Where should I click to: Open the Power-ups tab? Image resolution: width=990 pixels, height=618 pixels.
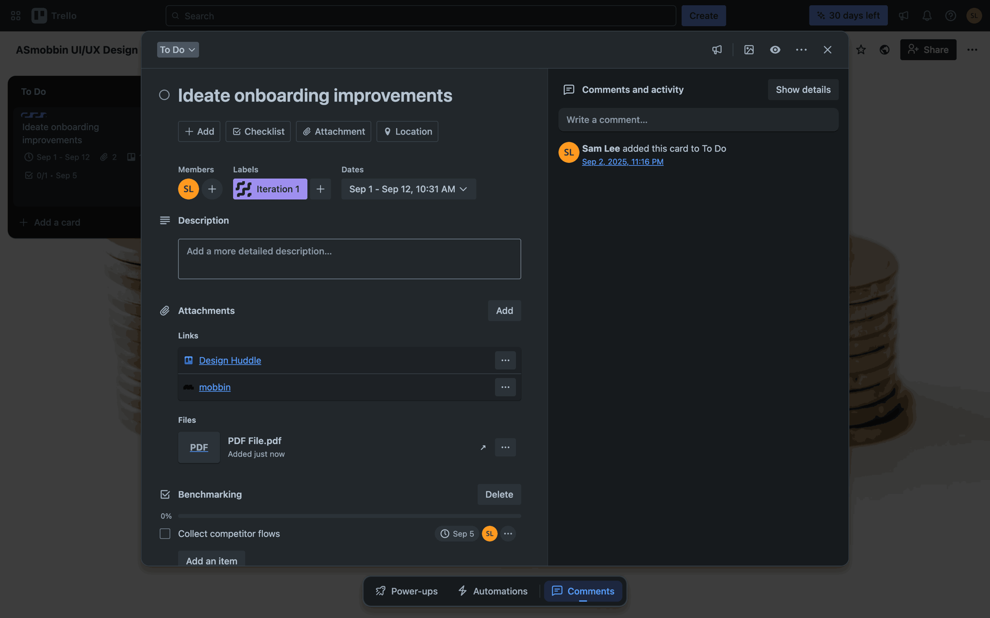click(x=407, y=591)
